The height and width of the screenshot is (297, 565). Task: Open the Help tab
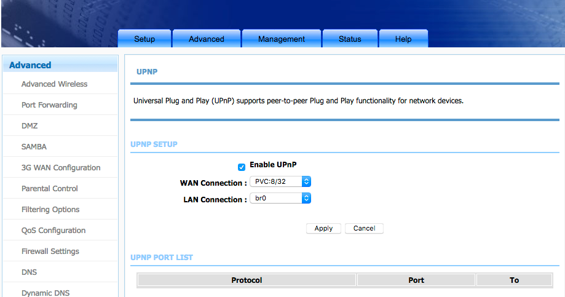pos(403,39)
